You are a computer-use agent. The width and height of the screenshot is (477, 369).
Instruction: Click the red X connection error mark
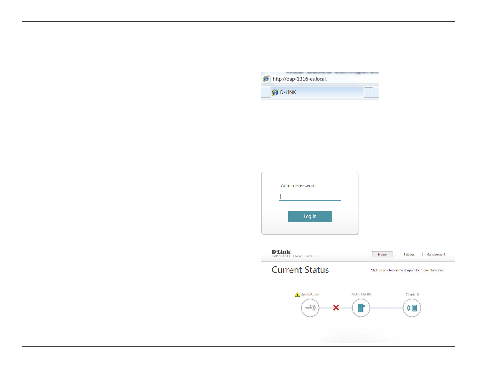pos(336,308)
